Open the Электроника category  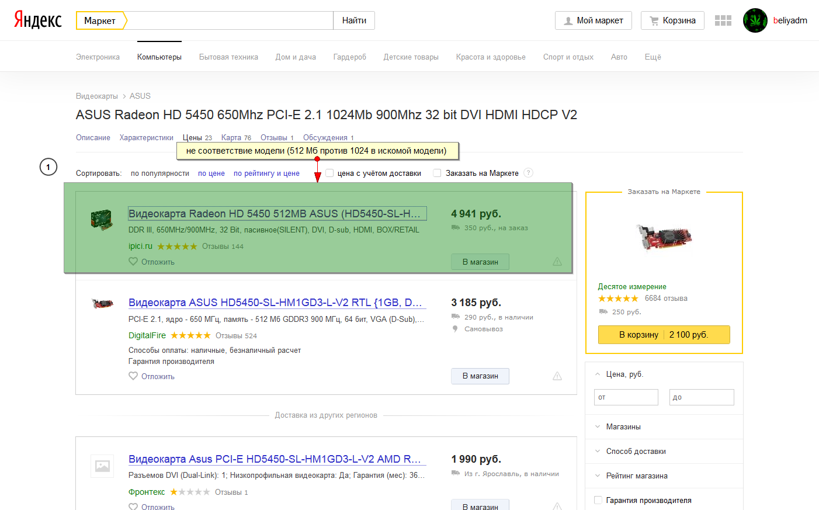click(x=98, y=57)
